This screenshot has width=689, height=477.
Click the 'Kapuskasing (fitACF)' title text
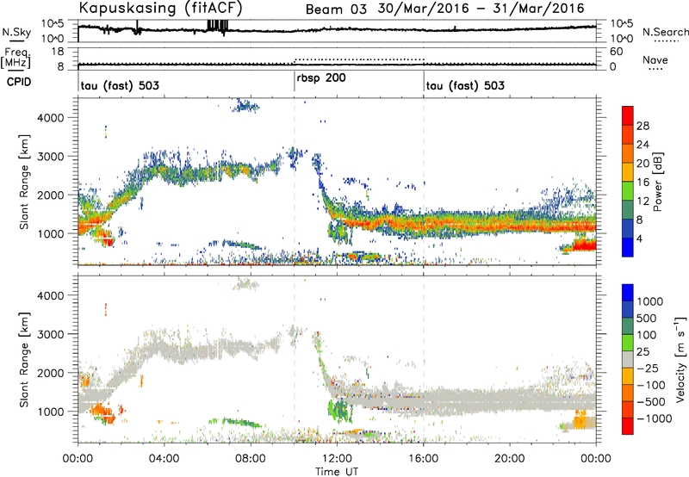(x=161, y=8)
